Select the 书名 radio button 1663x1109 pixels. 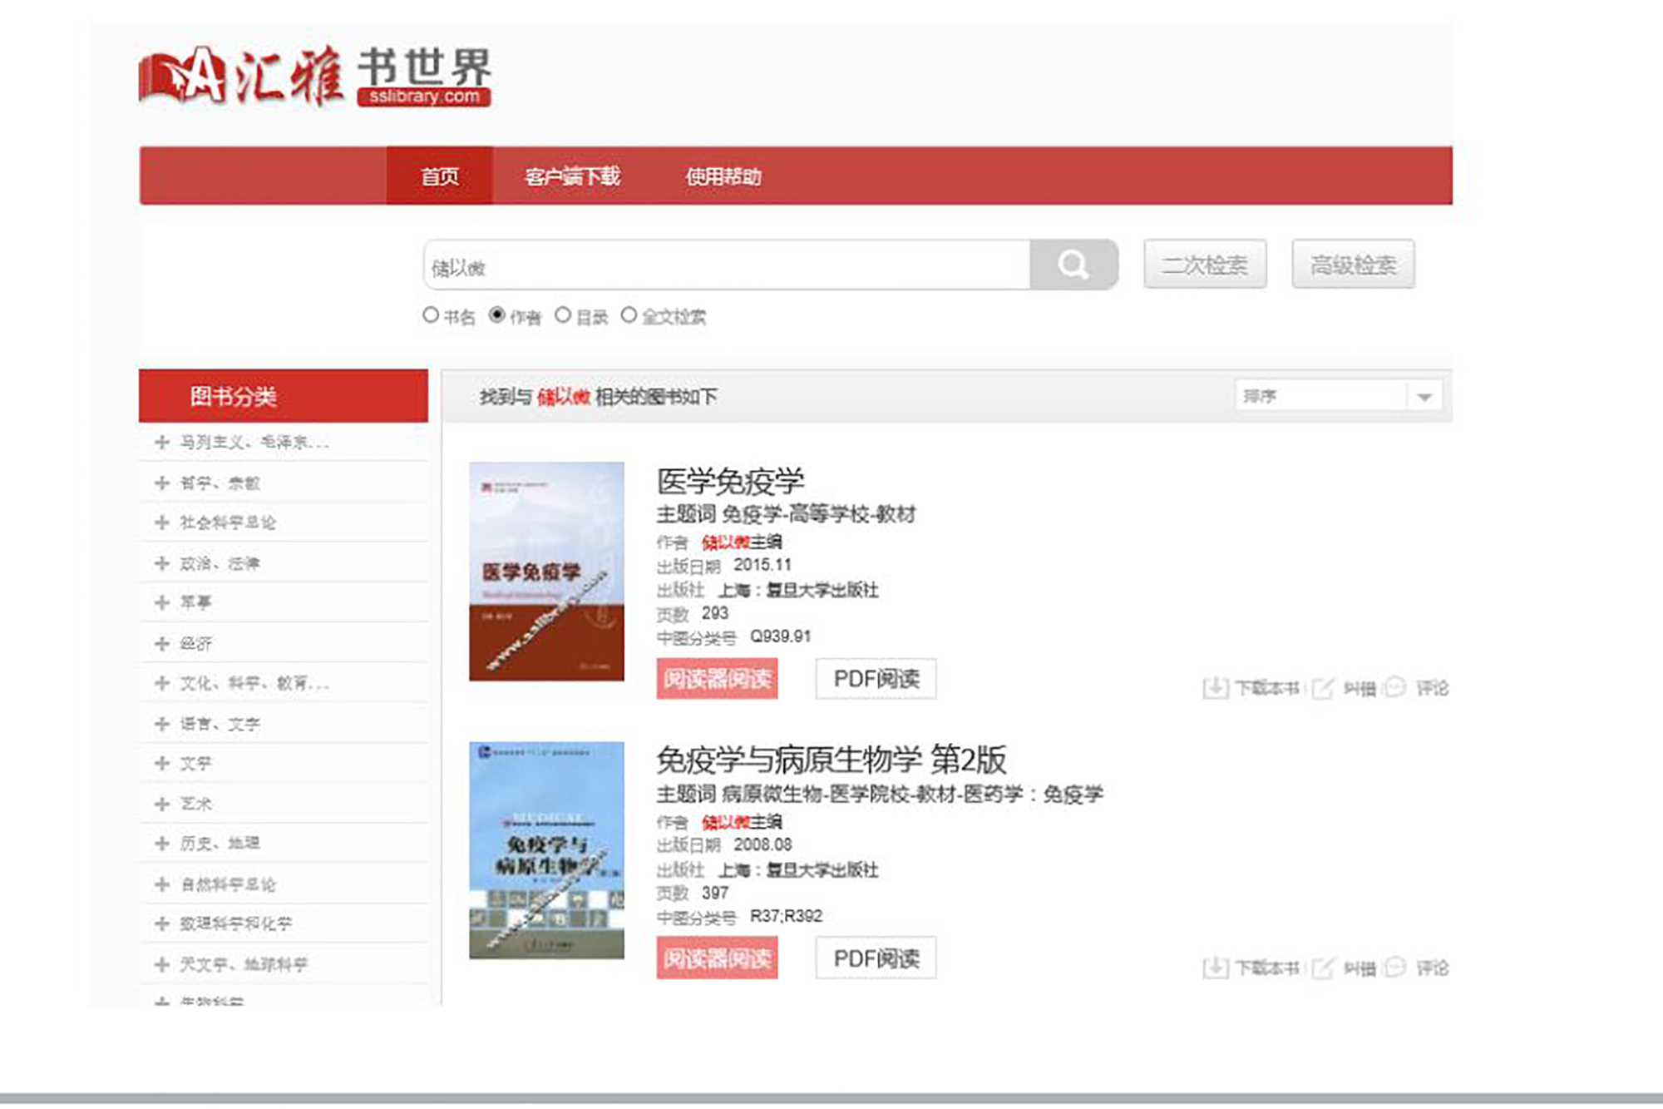pyautogui.click(x=431, y=315)
